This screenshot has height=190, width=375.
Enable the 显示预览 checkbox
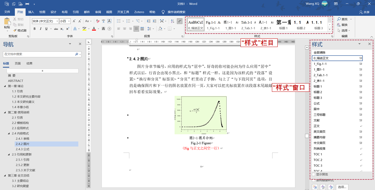[x=314, y=174]
